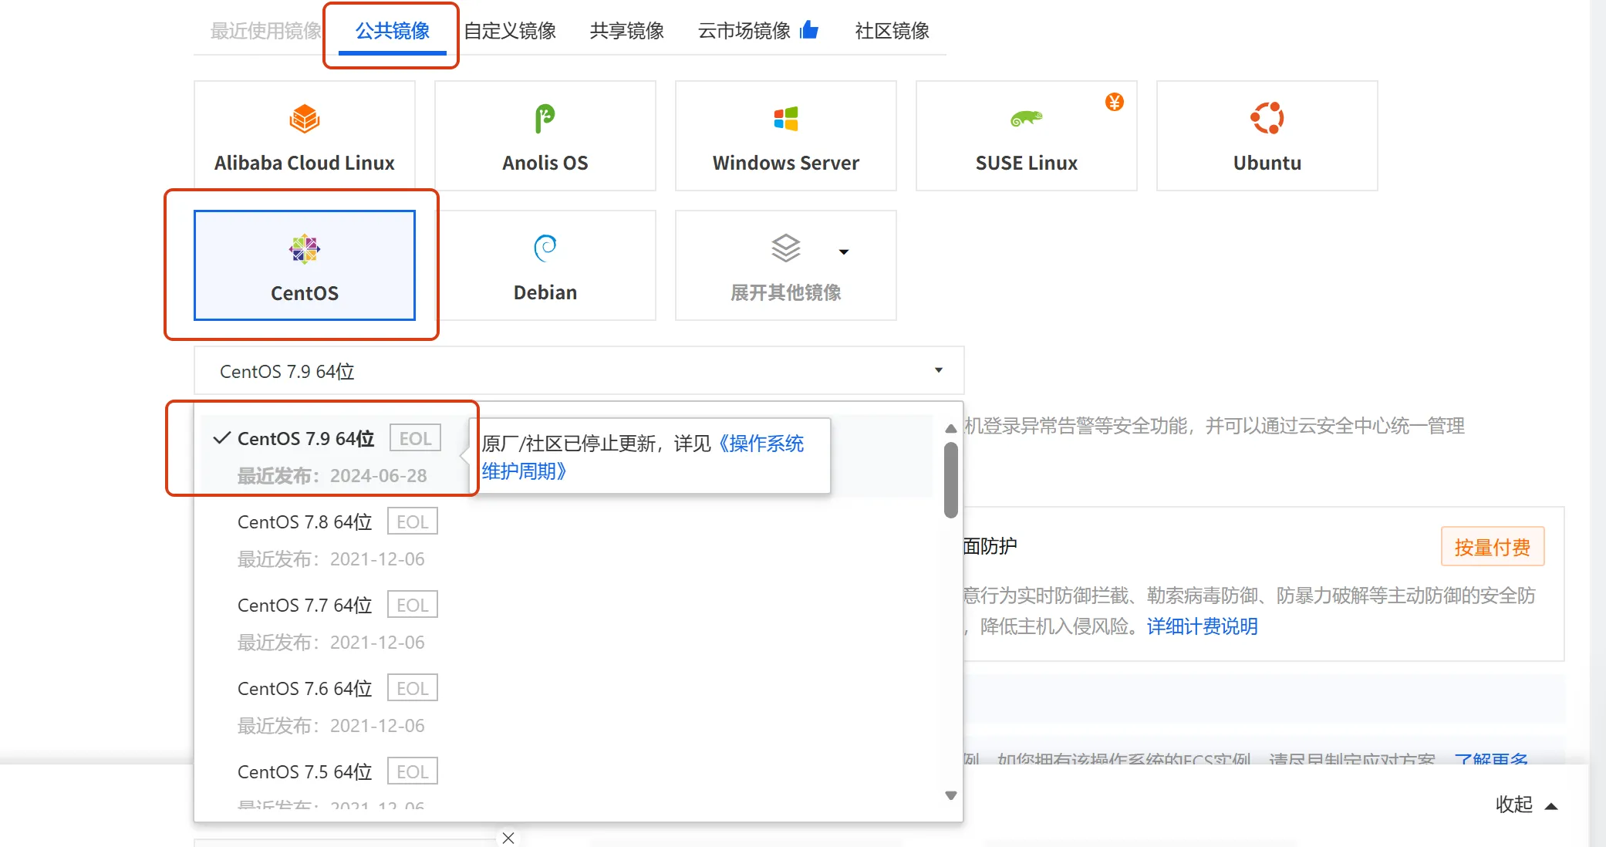Open the 操作系统维护周期 link in tooltip
The height and width of the screenshot is (847, 1606).
pyautogui.click(x=643, y=457)
